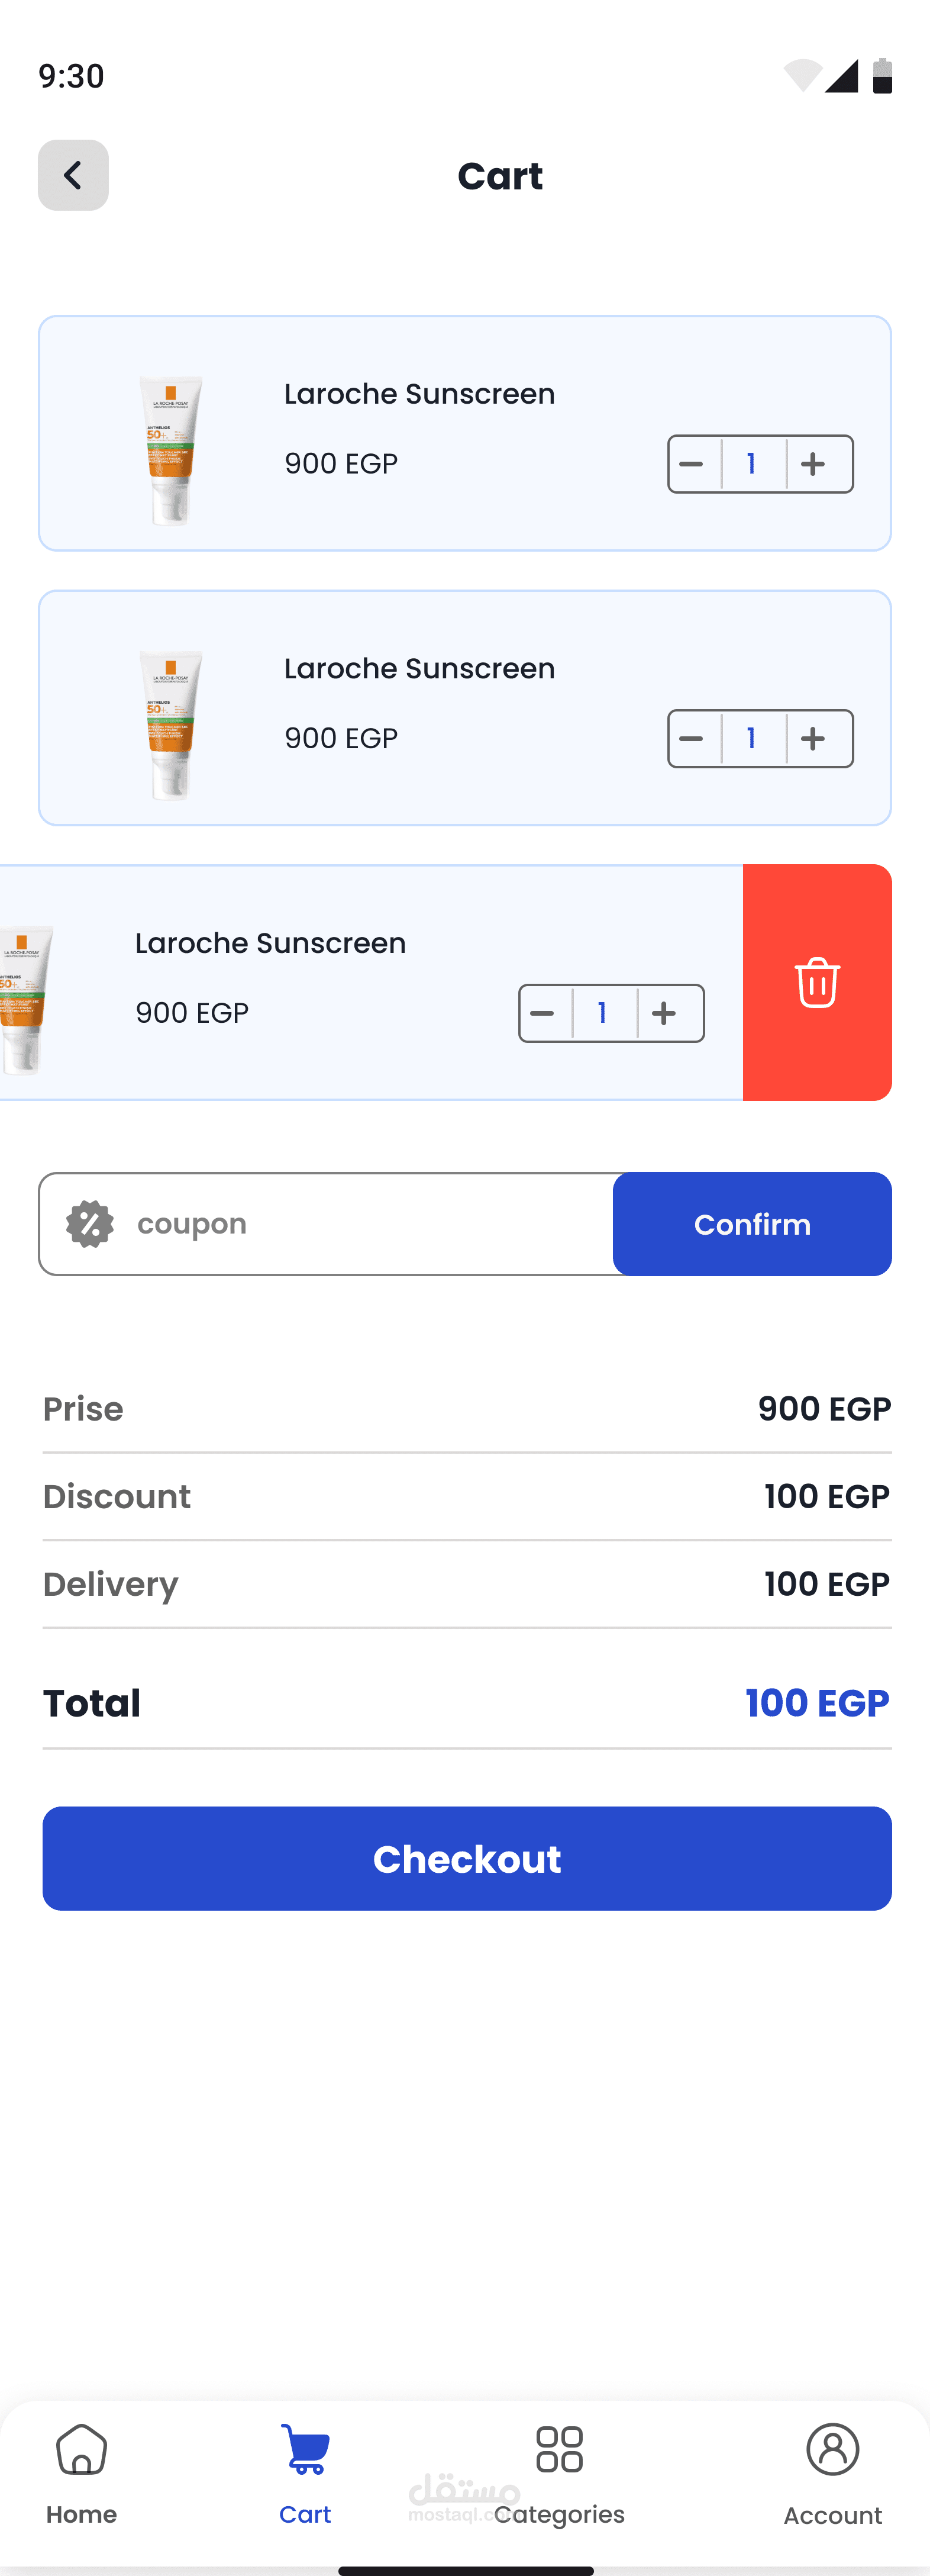Tap the first item's Laroche Sunscreen title
The width and height of the screenshot is (930, 2576).
click(x=419, y=394)
